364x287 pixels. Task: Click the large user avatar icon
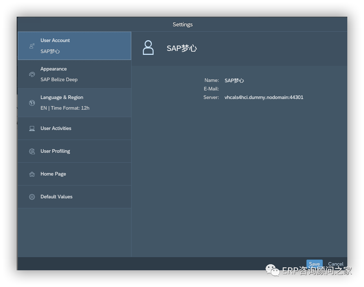click(148, 48)
